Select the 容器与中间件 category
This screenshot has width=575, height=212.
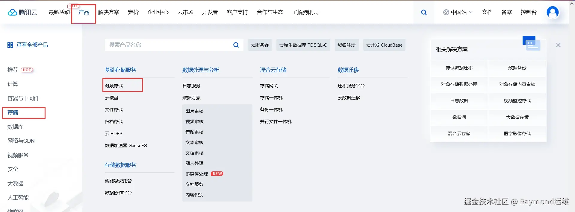[x=23, y=98]
